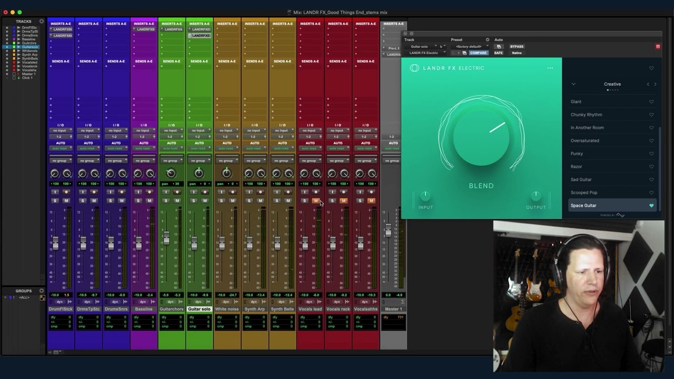Click the copy settings icon beside COMPARE

click(x=464, y=53)
